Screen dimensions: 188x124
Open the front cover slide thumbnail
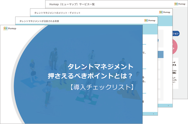(71, 74)
